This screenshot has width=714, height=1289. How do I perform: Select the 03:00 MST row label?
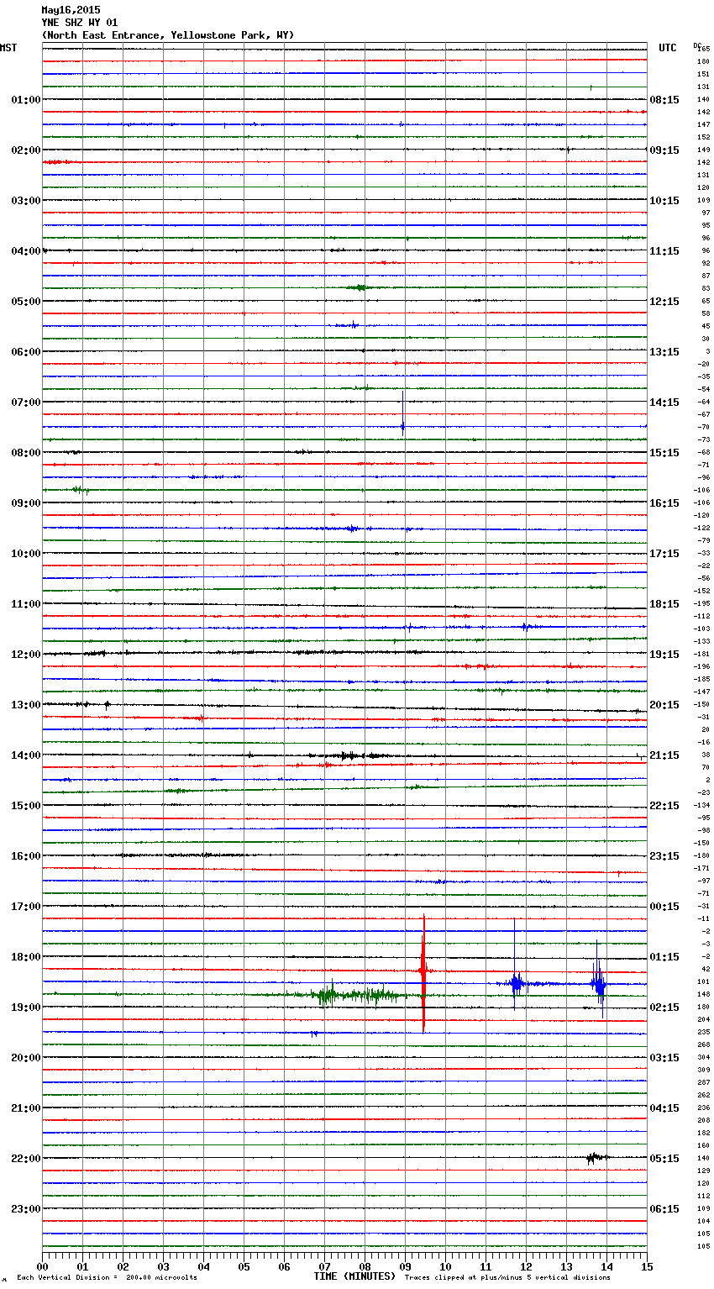coord(25,201)
